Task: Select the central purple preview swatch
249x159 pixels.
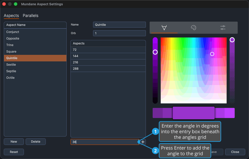Action: point(194,113)
